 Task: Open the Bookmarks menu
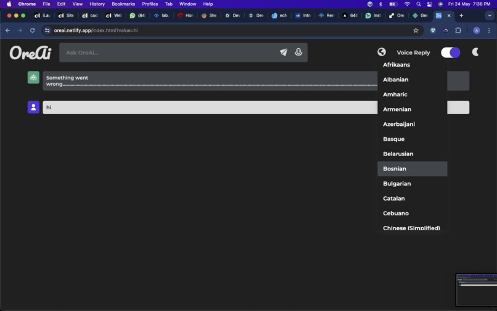[123, 4]
